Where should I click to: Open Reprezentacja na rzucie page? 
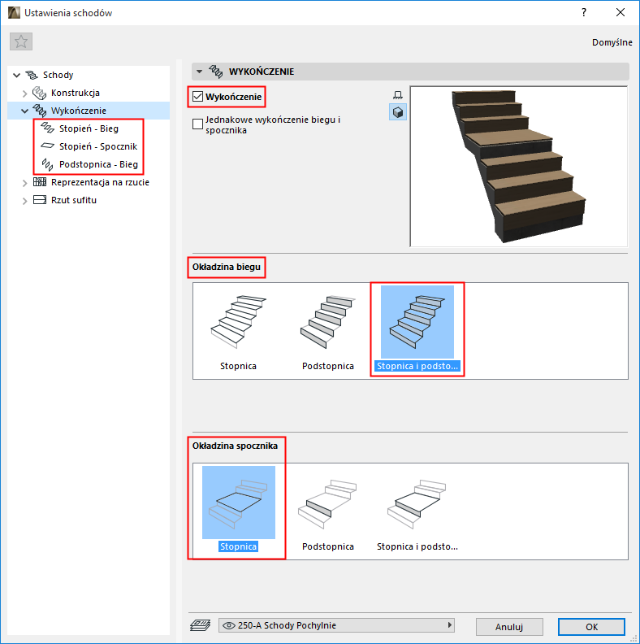[100, 182]
